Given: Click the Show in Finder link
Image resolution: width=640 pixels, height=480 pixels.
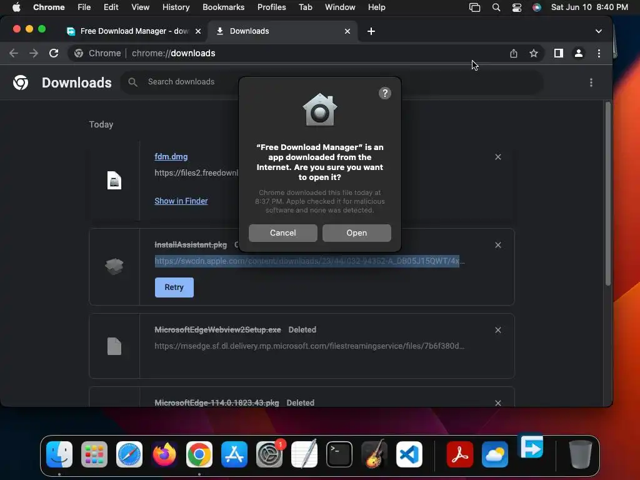Looking at the screenshot, I should [181, 201].
